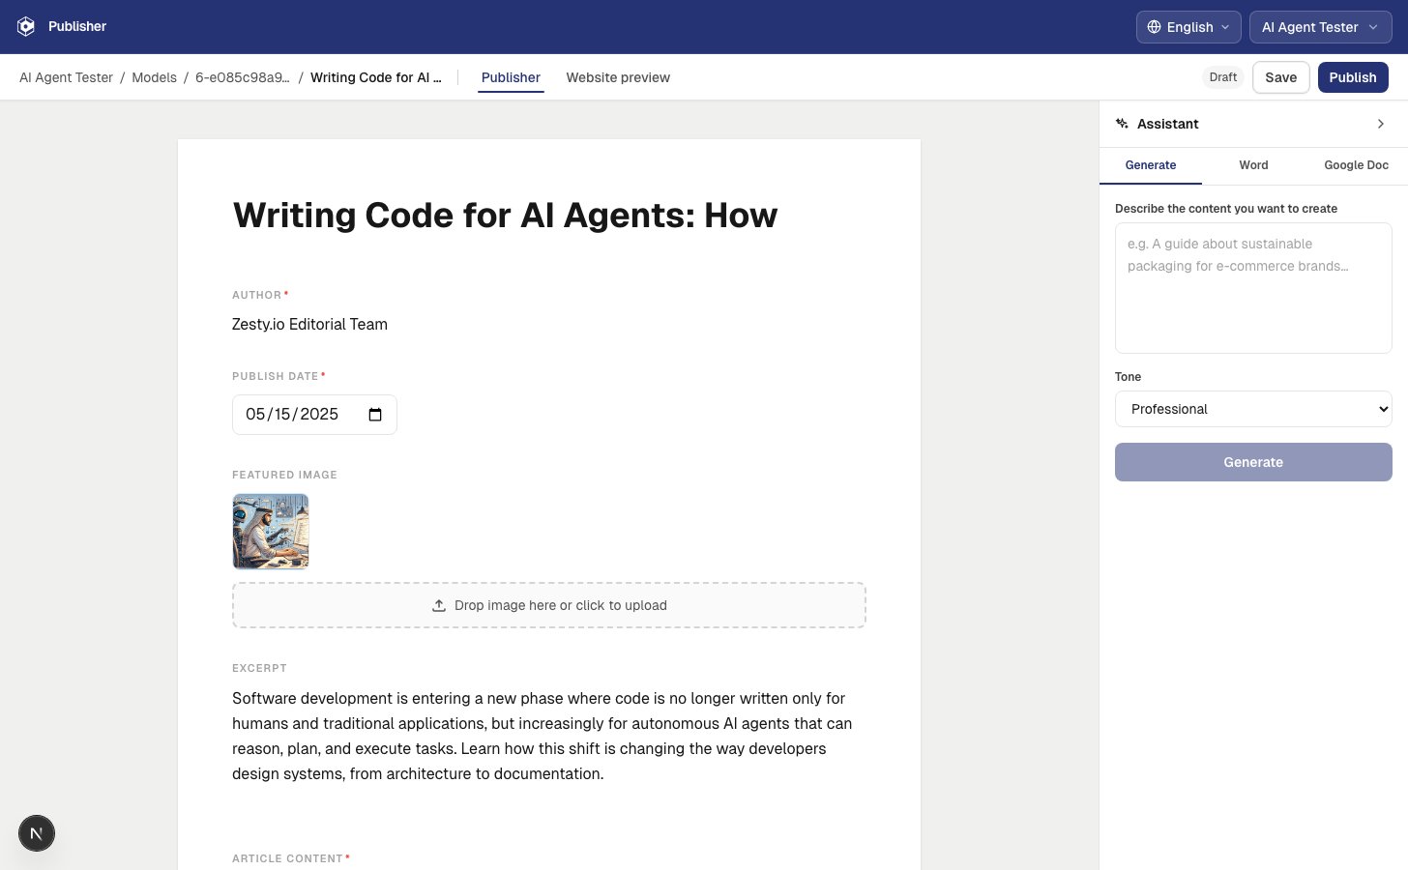The width and height of the screenshot is (1408, 870).
Task: Open the English language dropdown
Action: tap(1188, 26)
